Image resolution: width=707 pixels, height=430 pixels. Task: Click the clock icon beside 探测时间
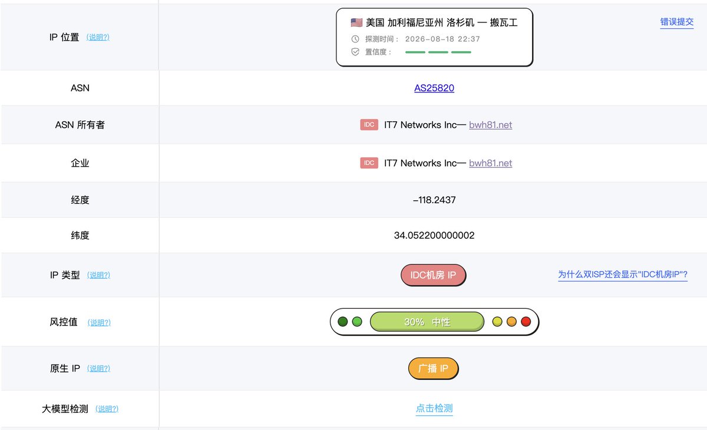[x=355, y=39]
